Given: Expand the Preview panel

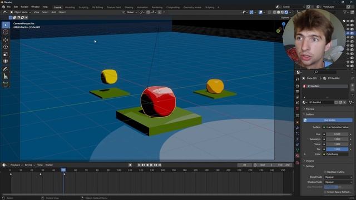Looking at the screenshot, I should coord(310,109).
